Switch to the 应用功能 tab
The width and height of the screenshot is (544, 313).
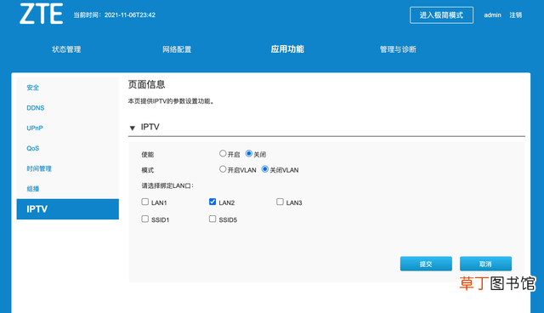(x=287, y=49)
